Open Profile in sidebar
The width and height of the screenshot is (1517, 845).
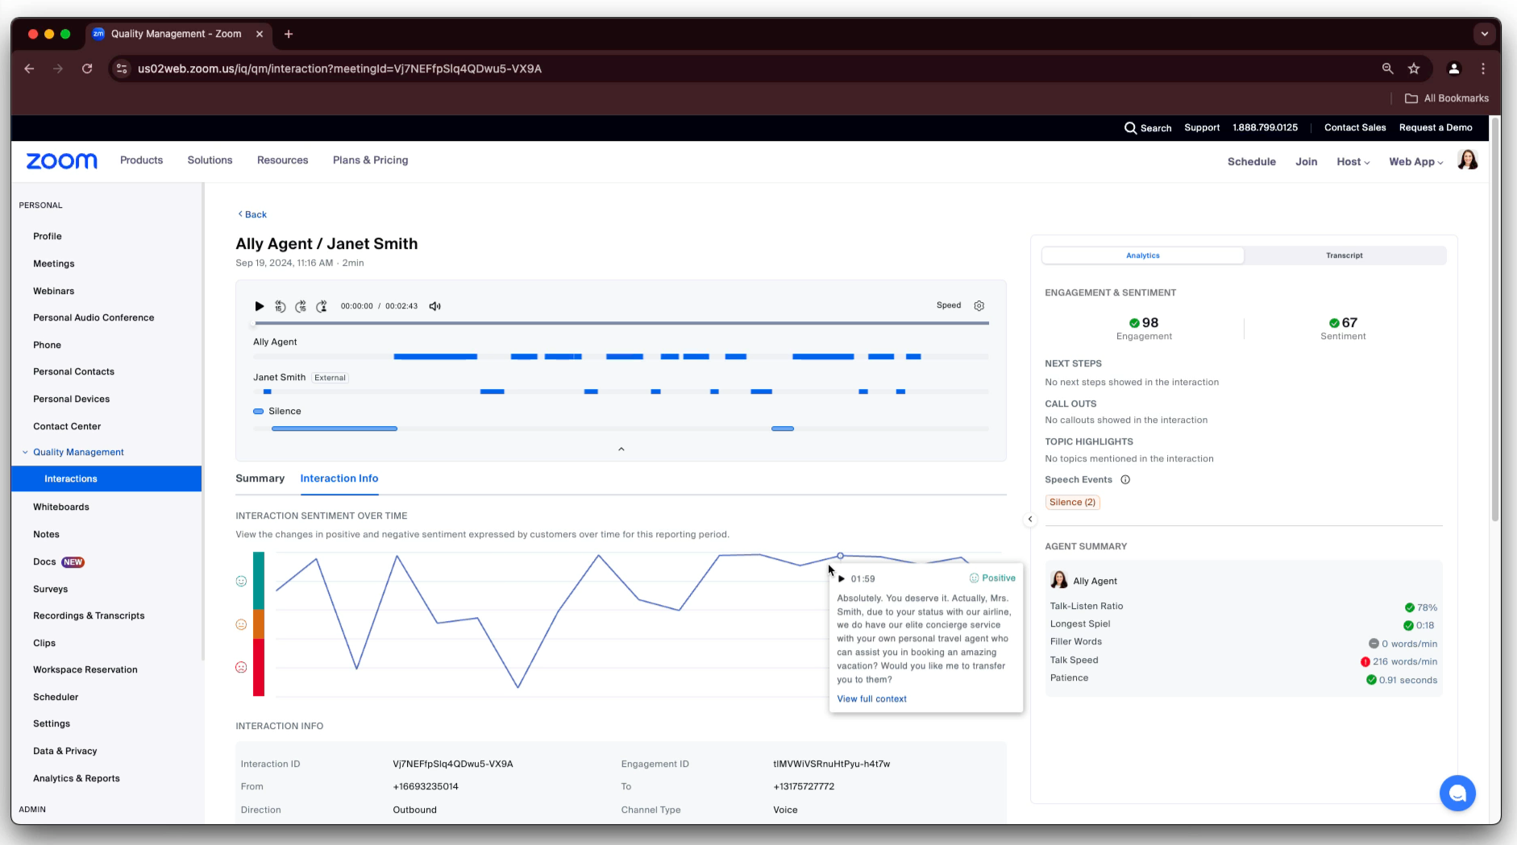tap(48, 237)
